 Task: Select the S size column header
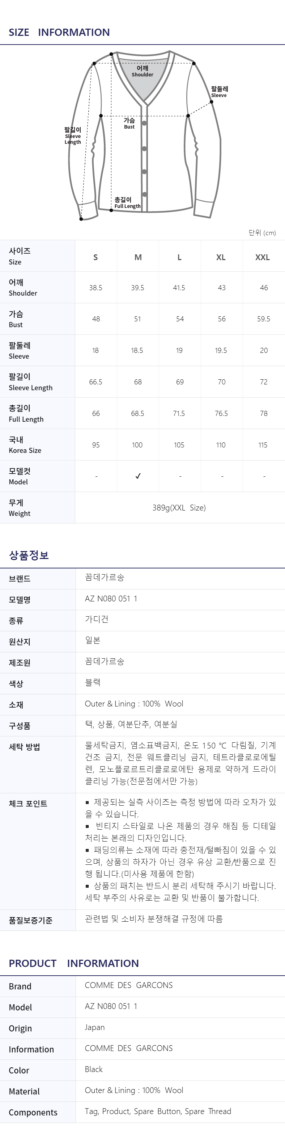click(95, 257)
